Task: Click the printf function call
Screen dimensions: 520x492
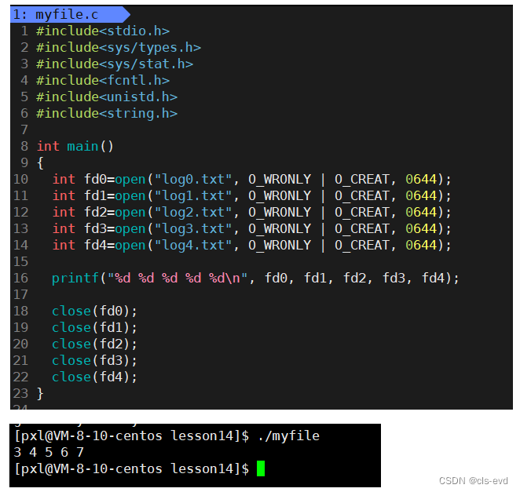Action: [75, 279]
